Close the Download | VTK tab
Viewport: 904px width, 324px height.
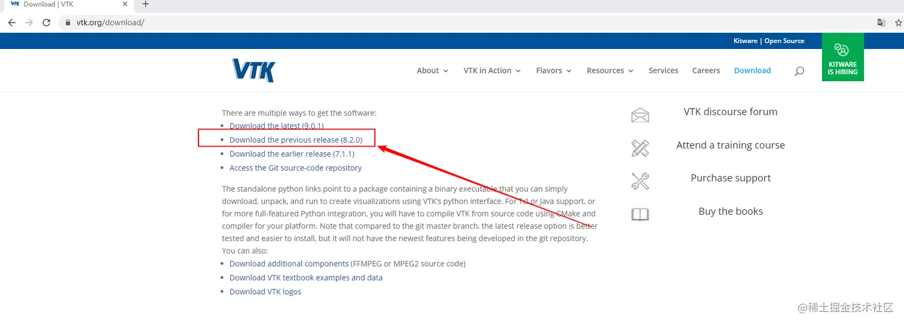(x=124, y=4)
